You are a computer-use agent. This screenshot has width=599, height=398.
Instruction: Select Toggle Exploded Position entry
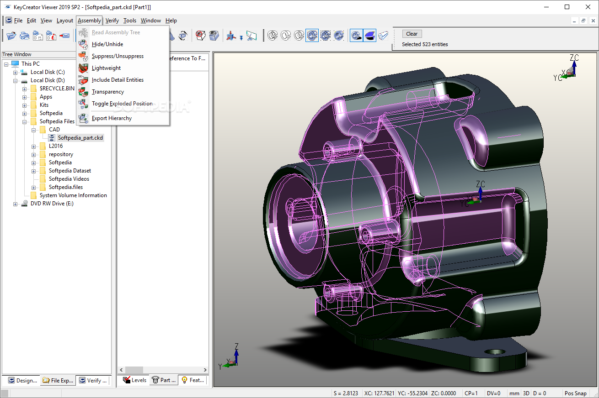click(123, 104)
